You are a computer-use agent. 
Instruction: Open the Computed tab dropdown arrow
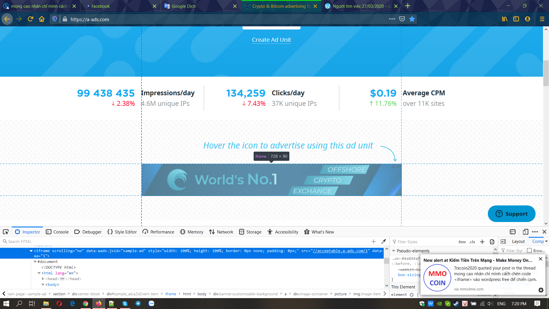pos(546,241)
